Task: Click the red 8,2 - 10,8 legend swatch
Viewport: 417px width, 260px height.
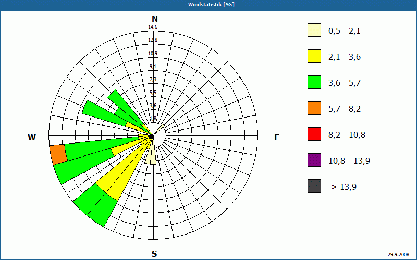Action: click(x=314, y=134)
